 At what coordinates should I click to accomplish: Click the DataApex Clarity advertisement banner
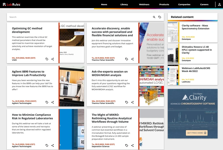[193, 114]
